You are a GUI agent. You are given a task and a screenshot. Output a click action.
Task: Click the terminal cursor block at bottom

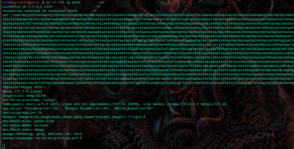pyautogui.click(x=4, y=146)
